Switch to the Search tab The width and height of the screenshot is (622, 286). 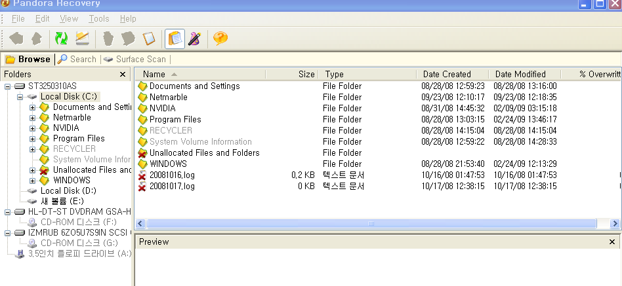(x=77, y=60)
